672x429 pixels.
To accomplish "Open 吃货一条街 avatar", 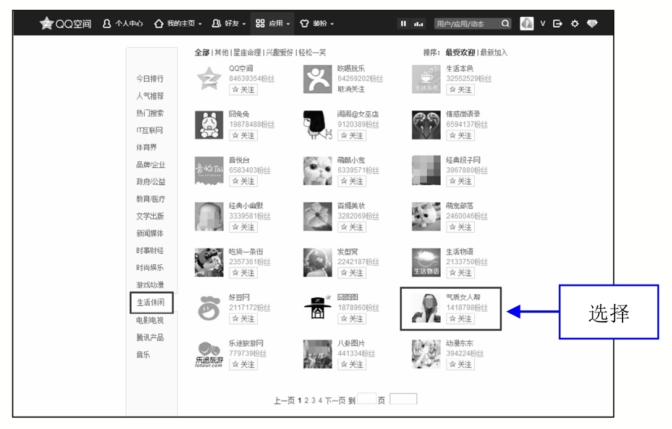I will point(209,262).
